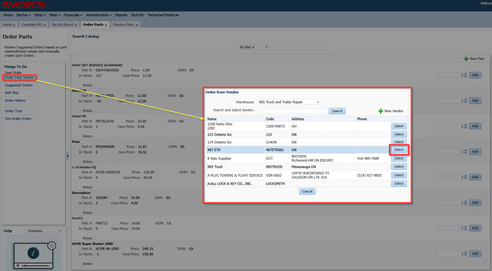Open the Help Overview dropdown
The width and height of the screenshot is (492, 271).
(44, 231)
